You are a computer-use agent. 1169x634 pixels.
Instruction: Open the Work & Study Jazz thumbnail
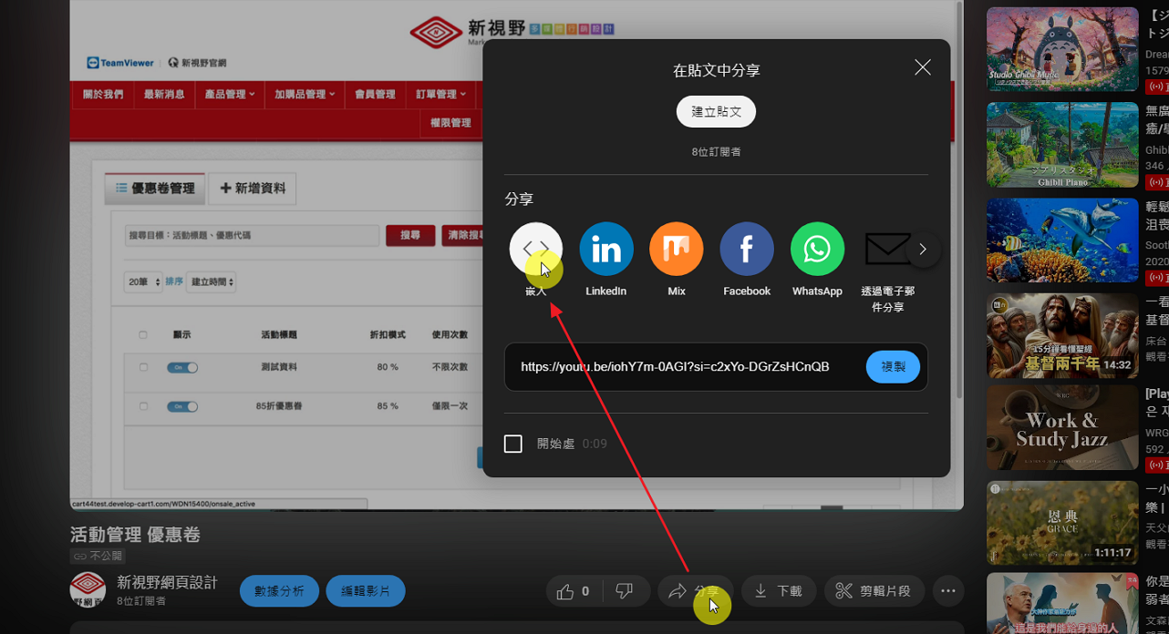click(1062, 428)
